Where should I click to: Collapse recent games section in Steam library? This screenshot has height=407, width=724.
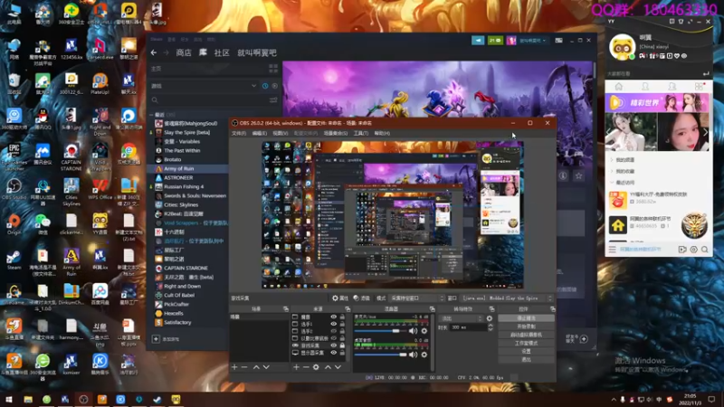pyautogui.click(x=151, y=115)
